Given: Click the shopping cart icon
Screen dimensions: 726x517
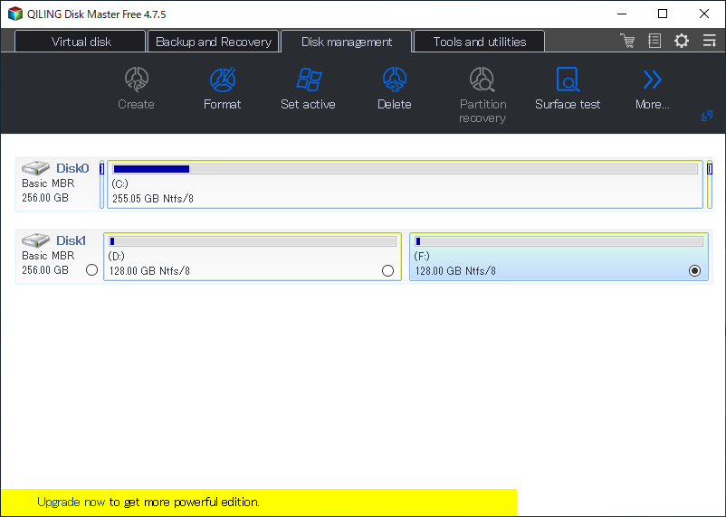Looking at the screenshot, I should click(627, 41).
